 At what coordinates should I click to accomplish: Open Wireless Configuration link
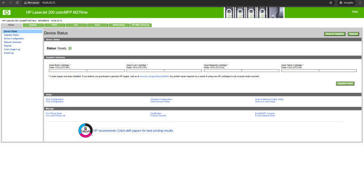[x=161, y=99]
